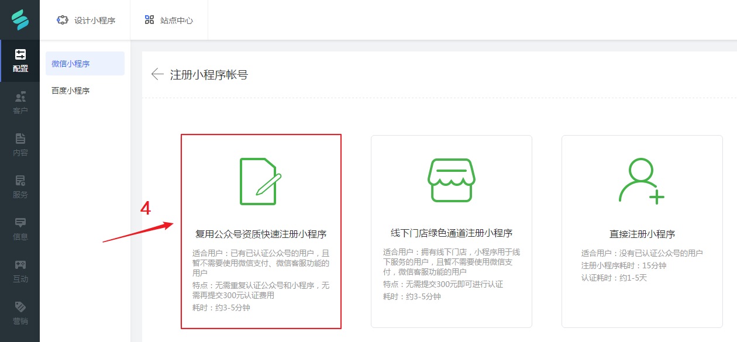Click text 特点：无需提交300元即可进行认证

click(443, 284)
